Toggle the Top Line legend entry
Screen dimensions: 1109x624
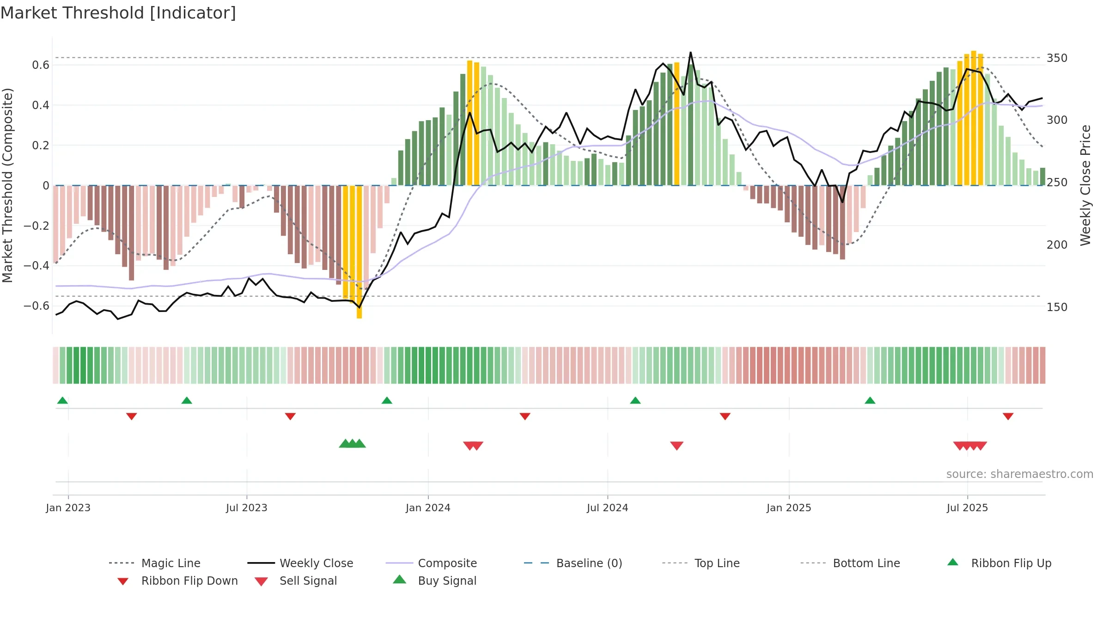coord(701,563)
